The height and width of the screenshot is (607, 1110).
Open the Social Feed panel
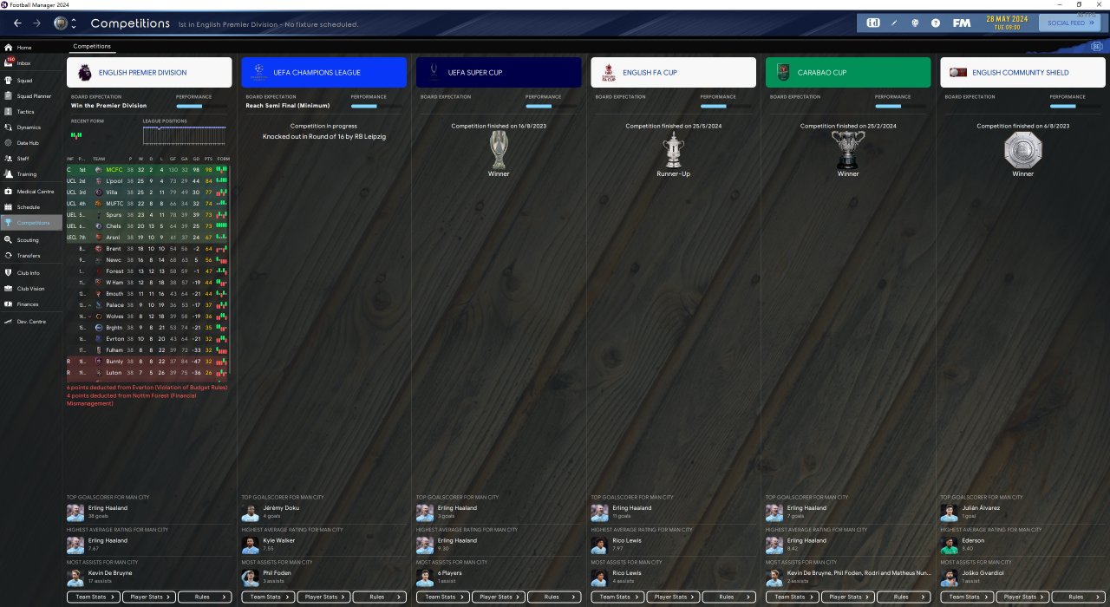1071,23
